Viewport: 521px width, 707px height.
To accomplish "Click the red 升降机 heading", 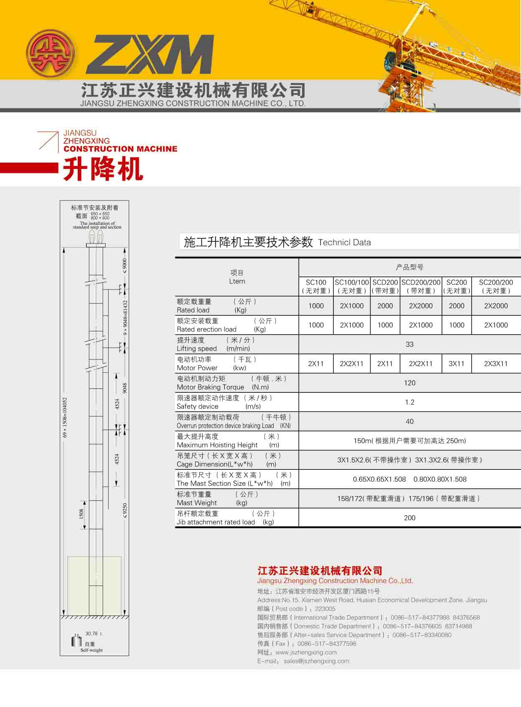I will click(103, 169).
